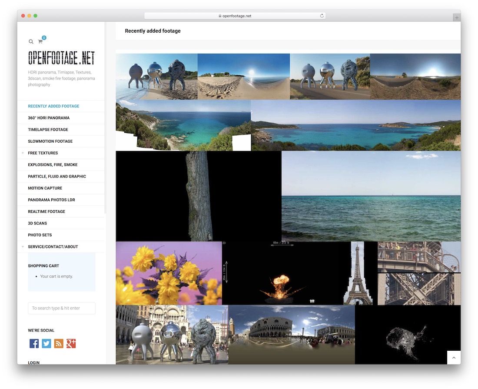Open the RSS feed icon
The image size is (478, 389).
59,343
